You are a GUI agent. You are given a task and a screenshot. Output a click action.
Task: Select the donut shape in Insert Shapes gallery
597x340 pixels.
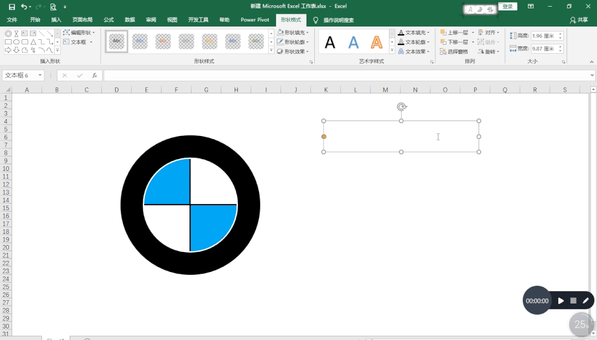coord(8,34)
